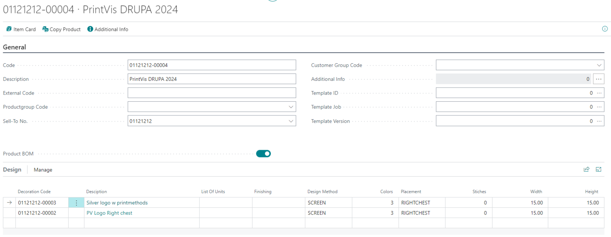The height and width of the screenshot is (237, 611).
Task: Click the Additional Info icon in toolbar
Action: [x=90, y=29]
